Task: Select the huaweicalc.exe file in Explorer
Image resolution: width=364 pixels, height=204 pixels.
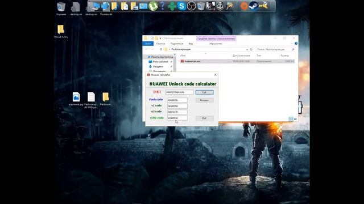Action: (237, 61)
